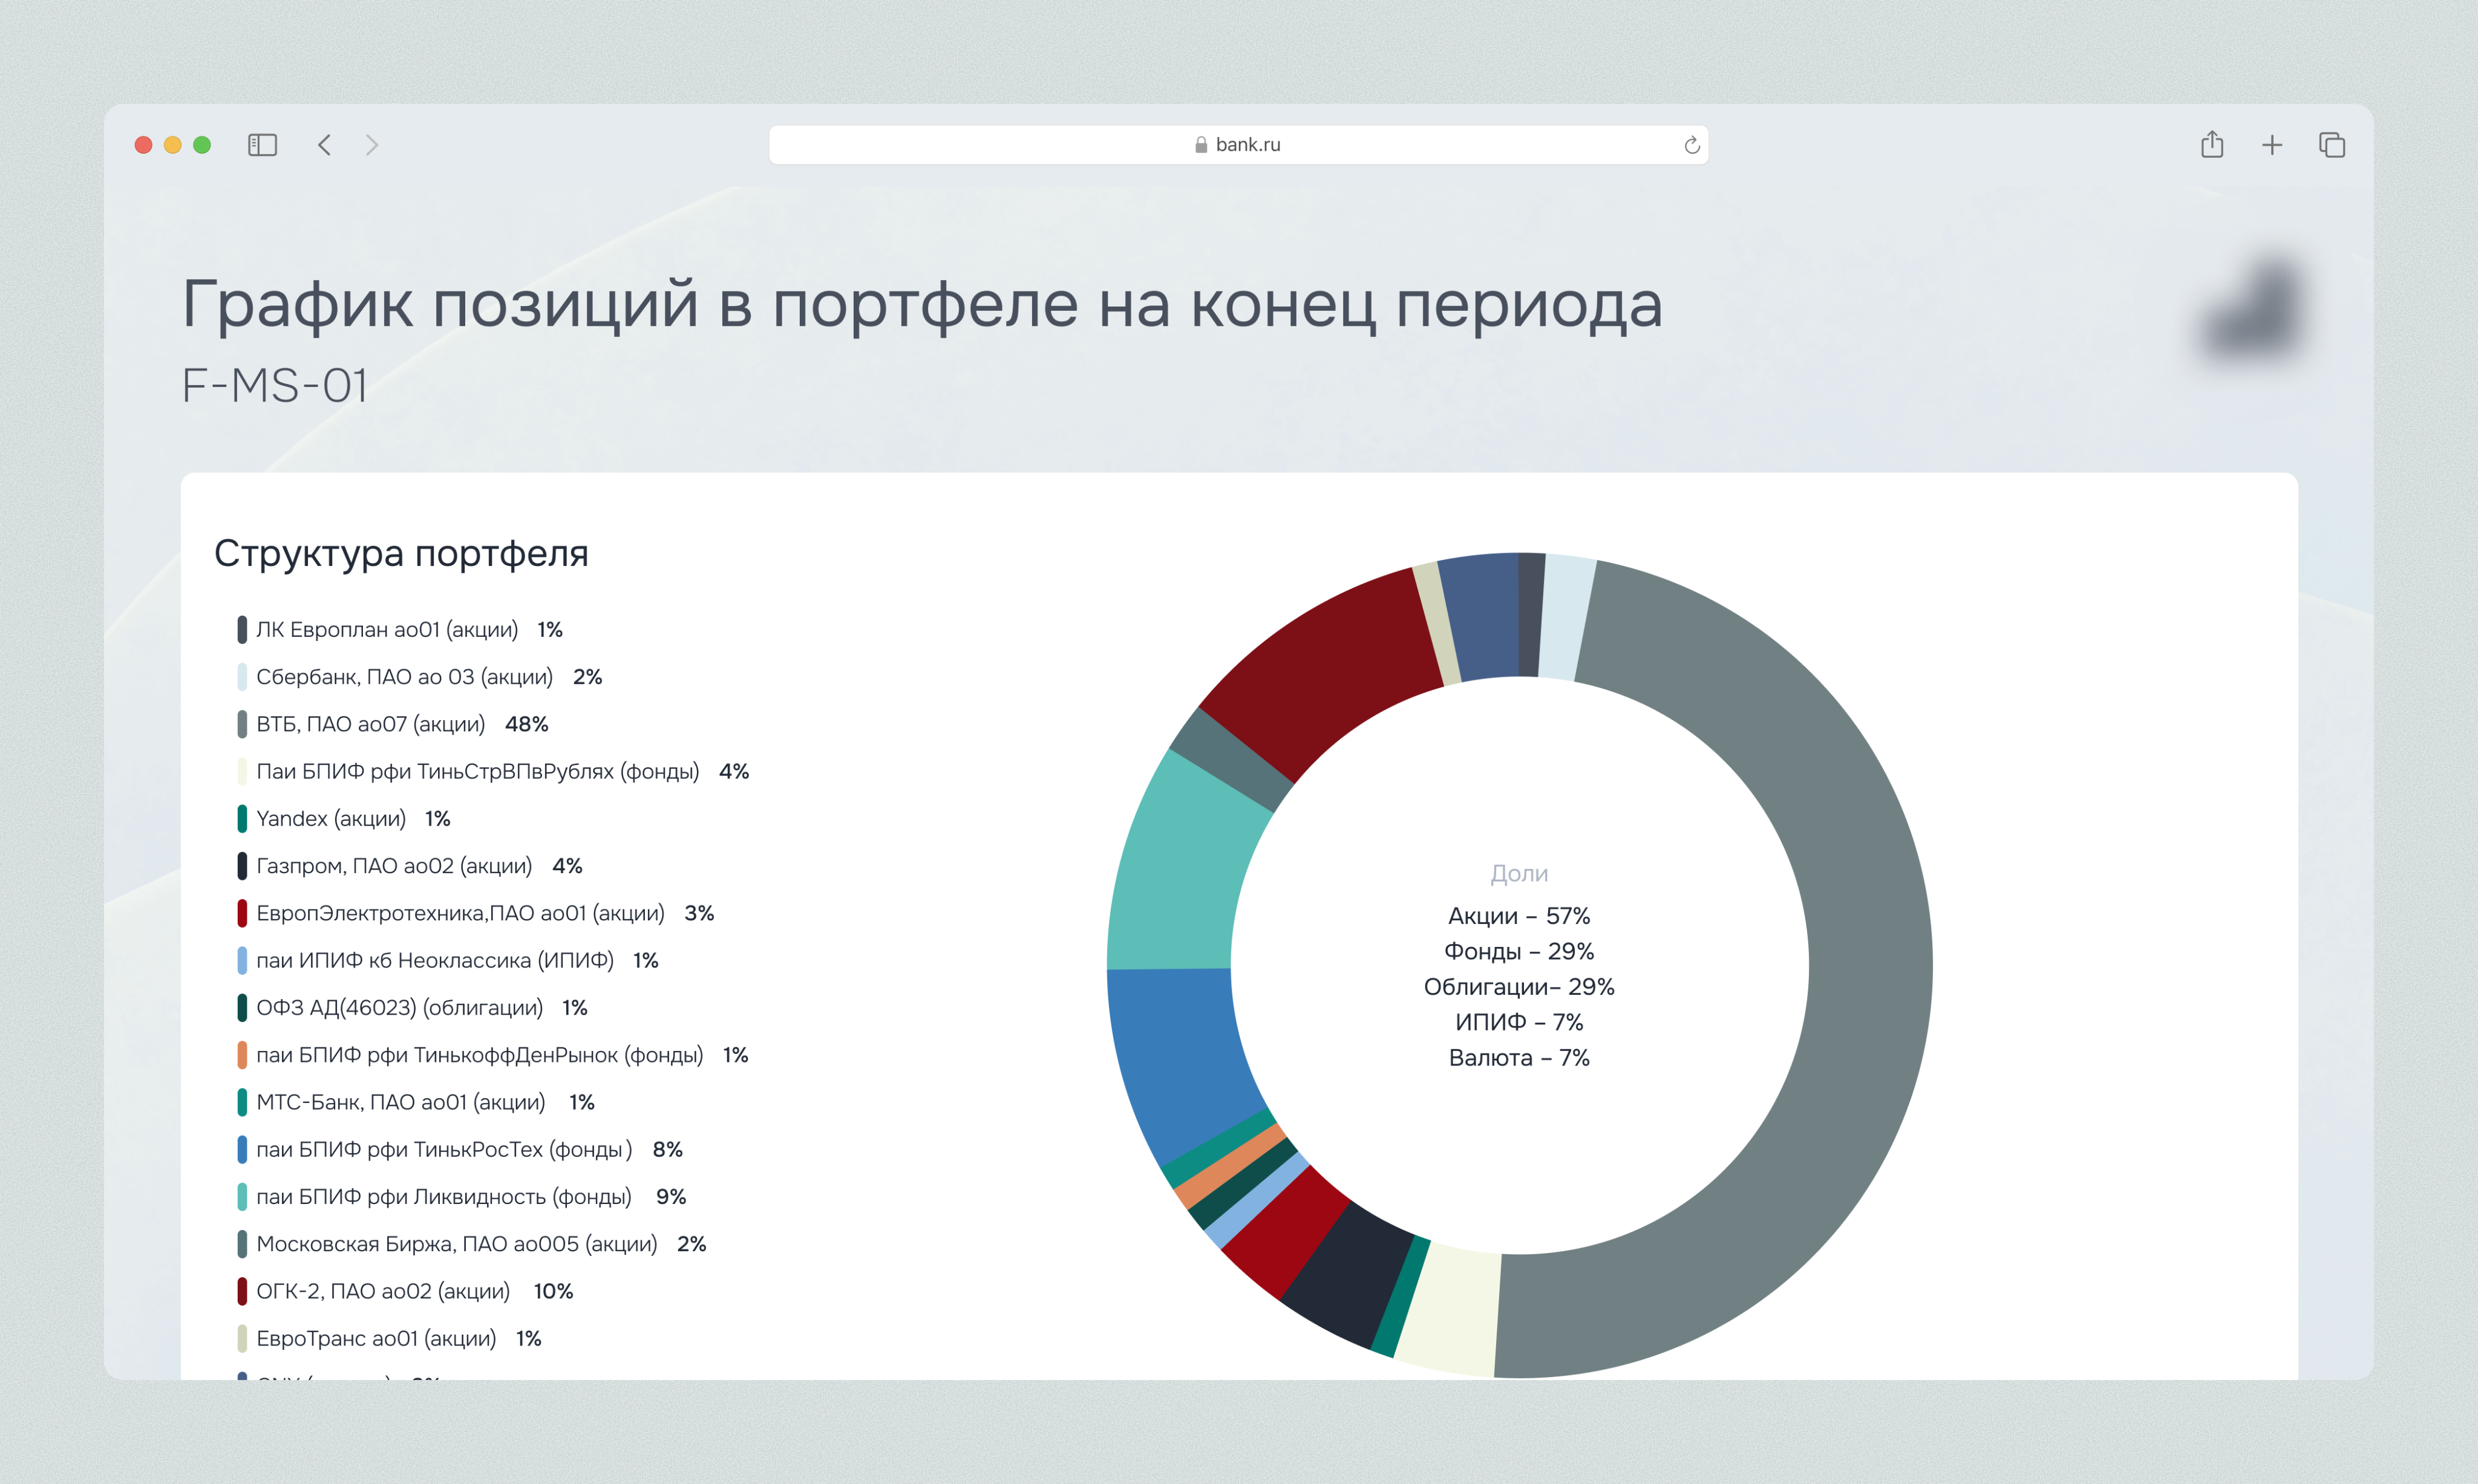The image size is (2478, 1484).
Task: Show tab overview icon
Action: coord(2332,145)
